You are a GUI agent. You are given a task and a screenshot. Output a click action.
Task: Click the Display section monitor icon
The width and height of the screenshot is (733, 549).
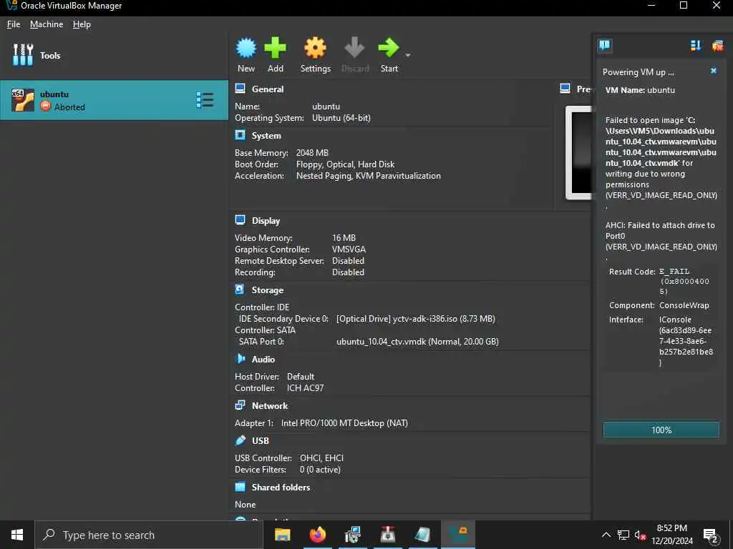pos(240,220)
